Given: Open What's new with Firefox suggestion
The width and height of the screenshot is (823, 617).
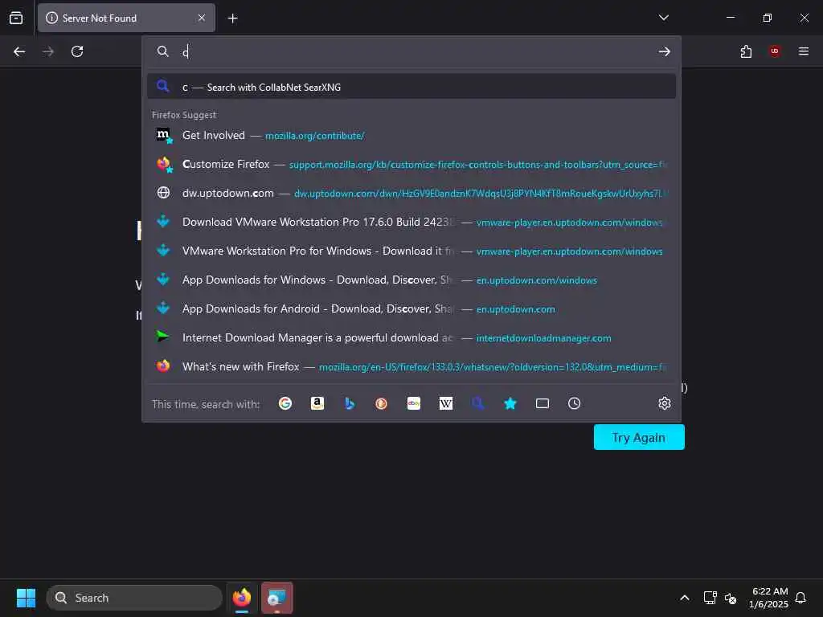Looking at the screenshot, I should (x=411, y=366).
